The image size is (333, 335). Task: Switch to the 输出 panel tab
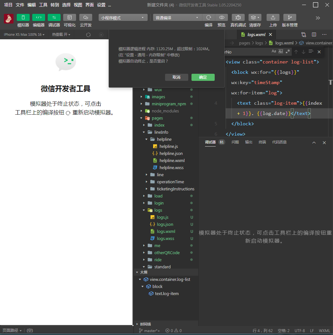coord(249,142)
